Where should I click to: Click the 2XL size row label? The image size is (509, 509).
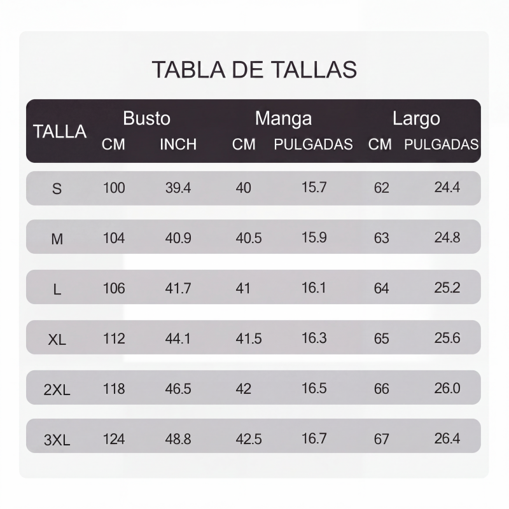pos(57,390)
